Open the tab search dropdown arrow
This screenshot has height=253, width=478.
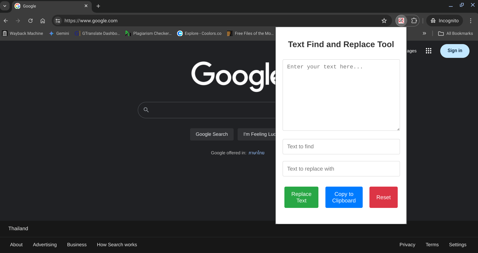5,6
